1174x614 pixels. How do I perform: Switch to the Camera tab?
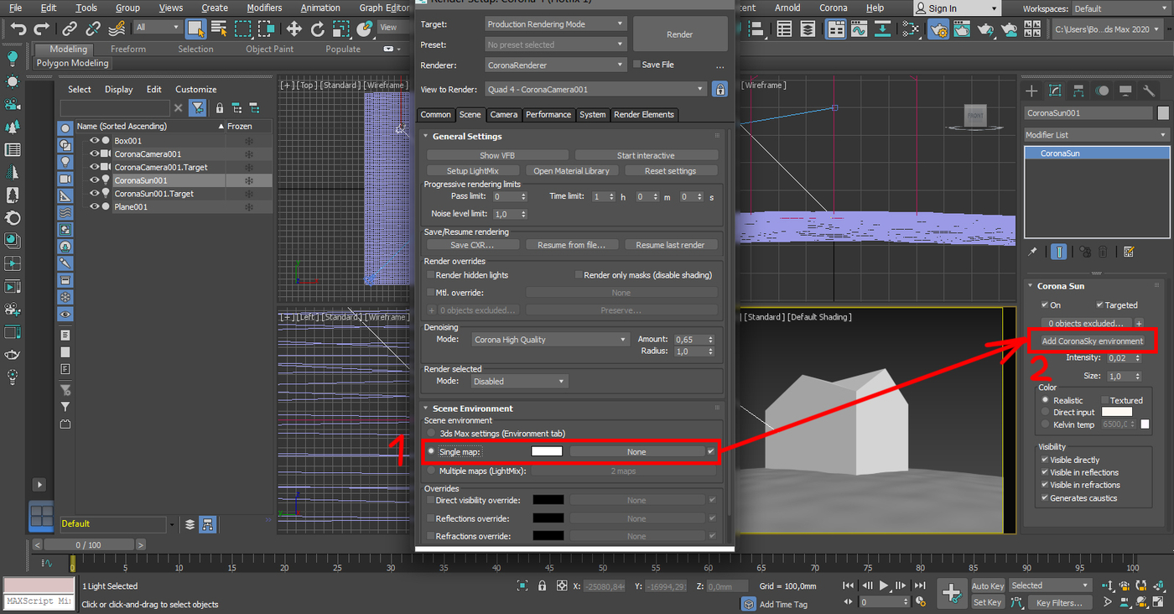tap(503, 115)
